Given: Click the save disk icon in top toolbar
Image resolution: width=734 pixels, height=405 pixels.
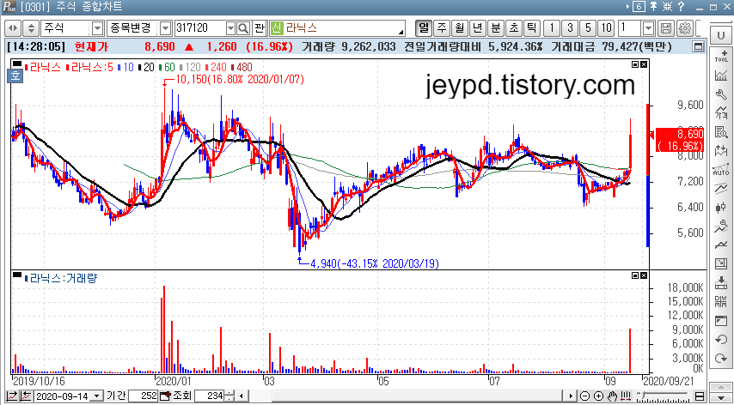Looking at the screenshot, I should 664,28.
